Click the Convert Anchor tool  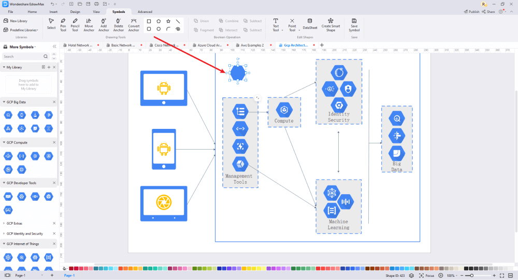(x=134, y=25)
